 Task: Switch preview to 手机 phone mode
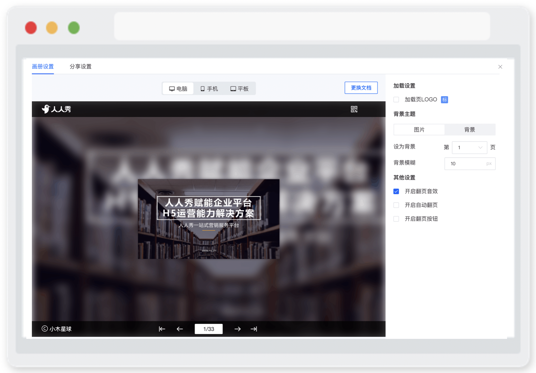pyautogui.click(x=209, y=89)
